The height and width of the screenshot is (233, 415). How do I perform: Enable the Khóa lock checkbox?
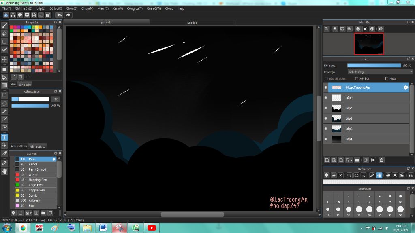tap(387, 78)
